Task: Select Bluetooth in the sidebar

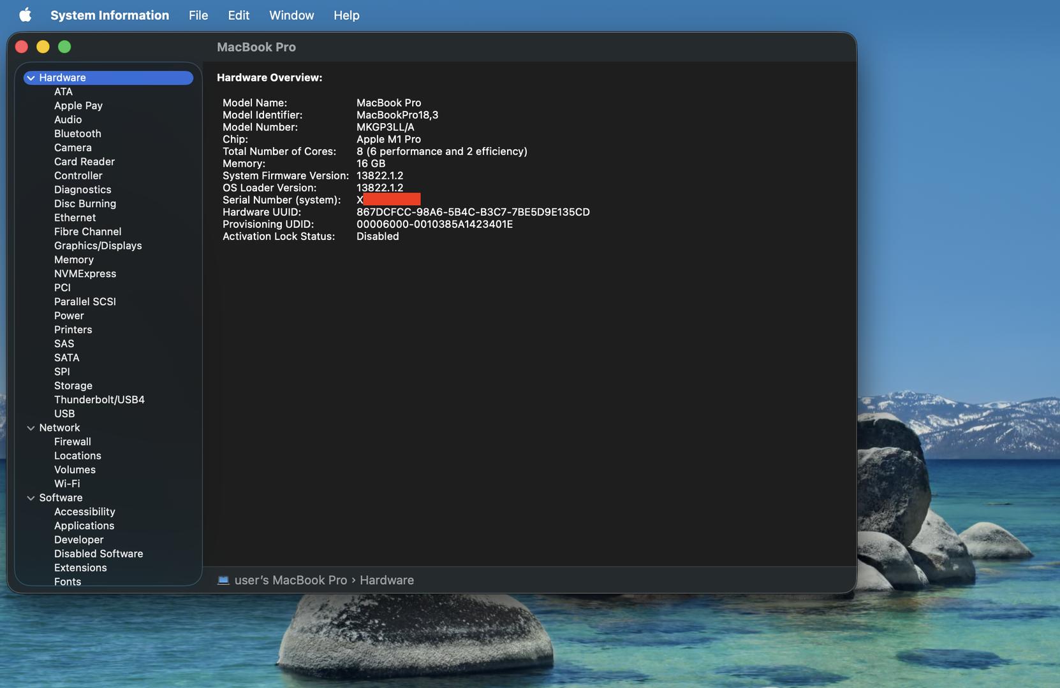Action: pyautogui.click(x=78, y=134)
